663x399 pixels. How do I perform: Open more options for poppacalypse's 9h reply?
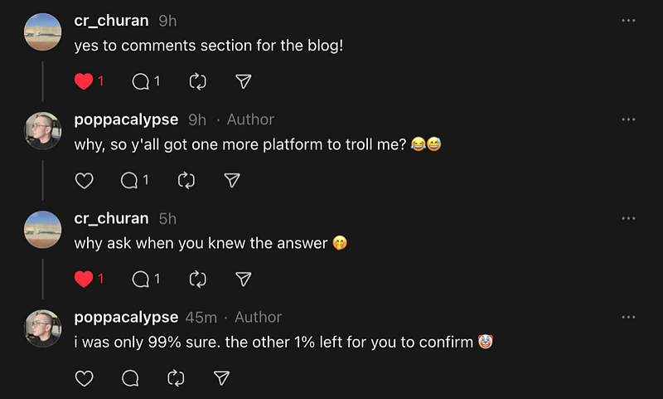tap(628, 119)
